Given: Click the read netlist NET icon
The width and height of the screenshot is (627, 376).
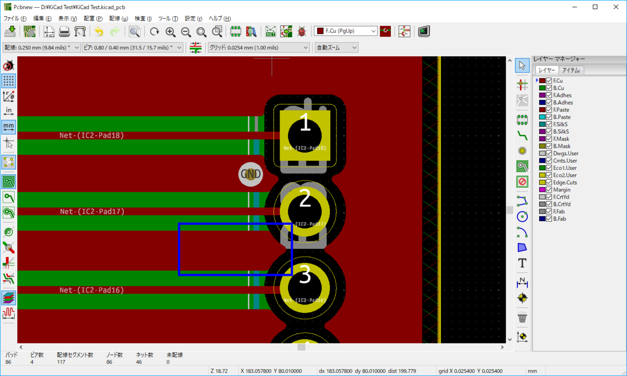Looking at the screenshot, I should 271,31.
